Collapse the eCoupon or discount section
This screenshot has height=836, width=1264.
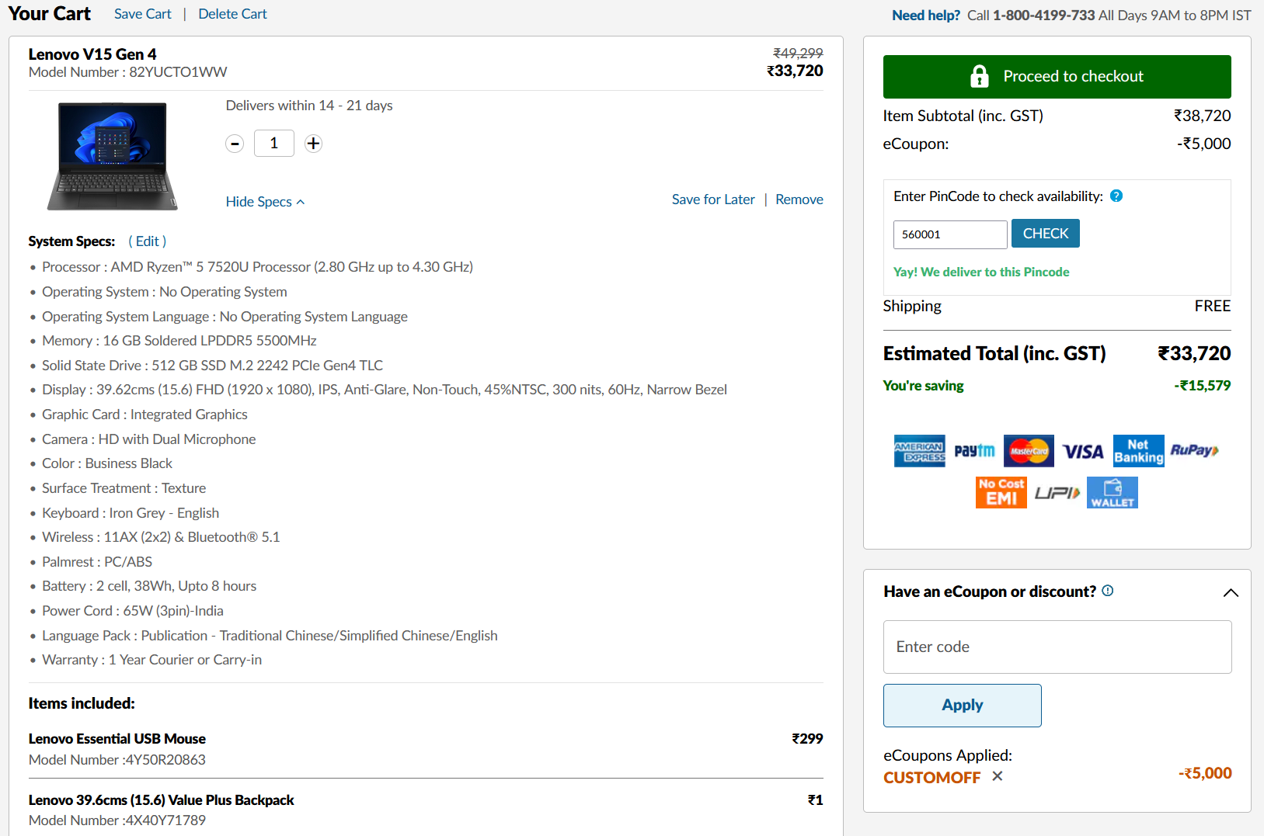point(1231,593)
